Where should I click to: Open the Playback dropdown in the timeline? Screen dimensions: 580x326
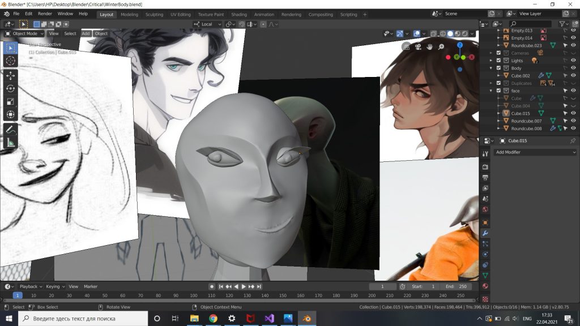point(31,286)
